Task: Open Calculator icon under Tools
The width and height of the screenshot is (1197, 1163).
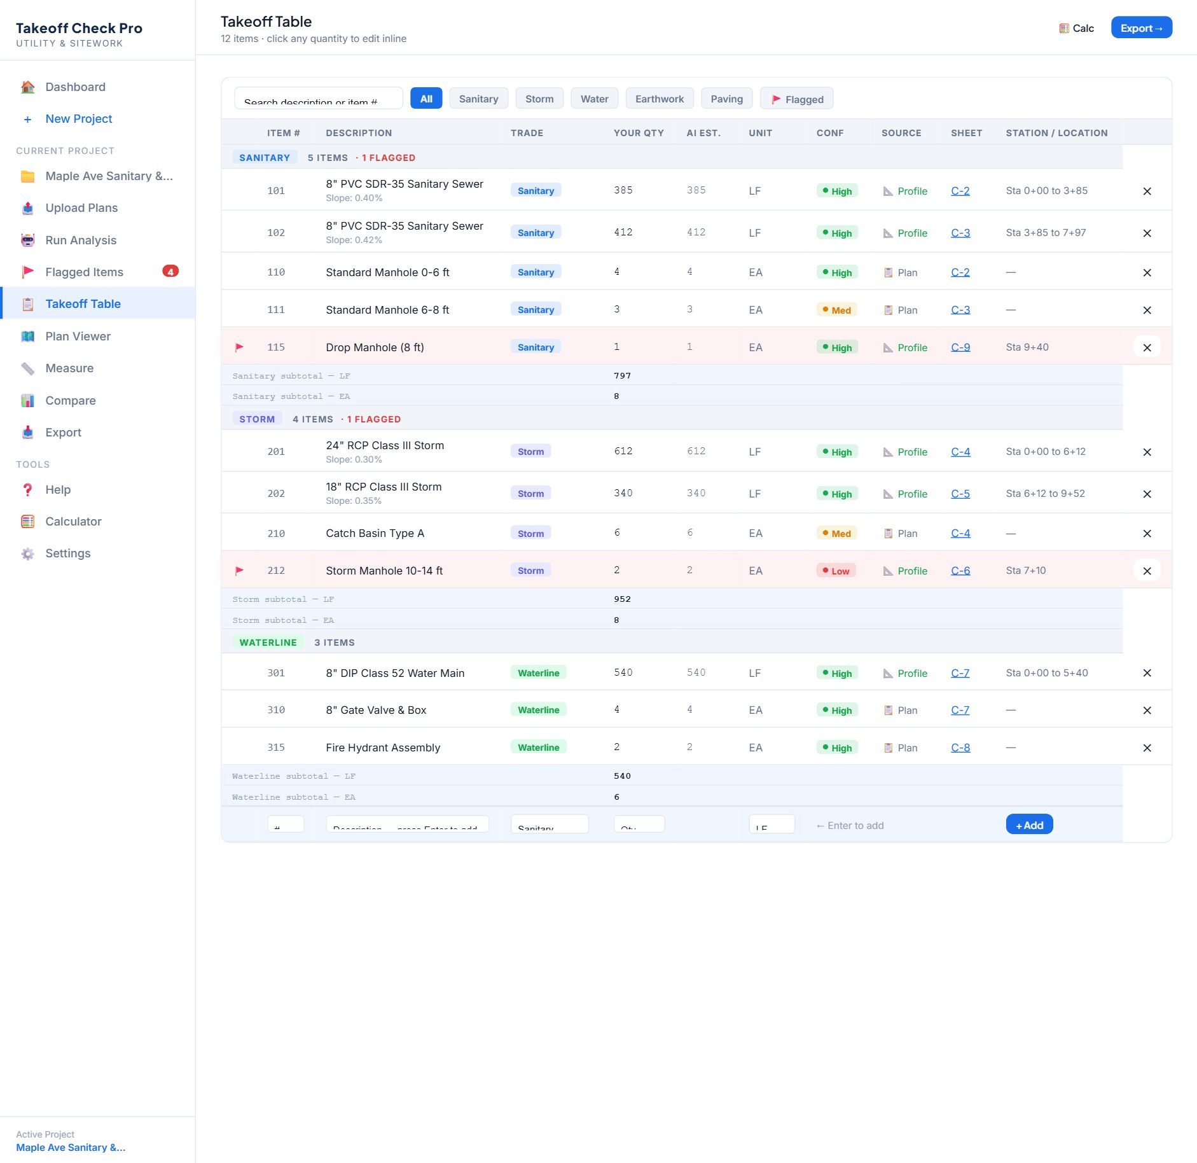Action: point(27,522)
